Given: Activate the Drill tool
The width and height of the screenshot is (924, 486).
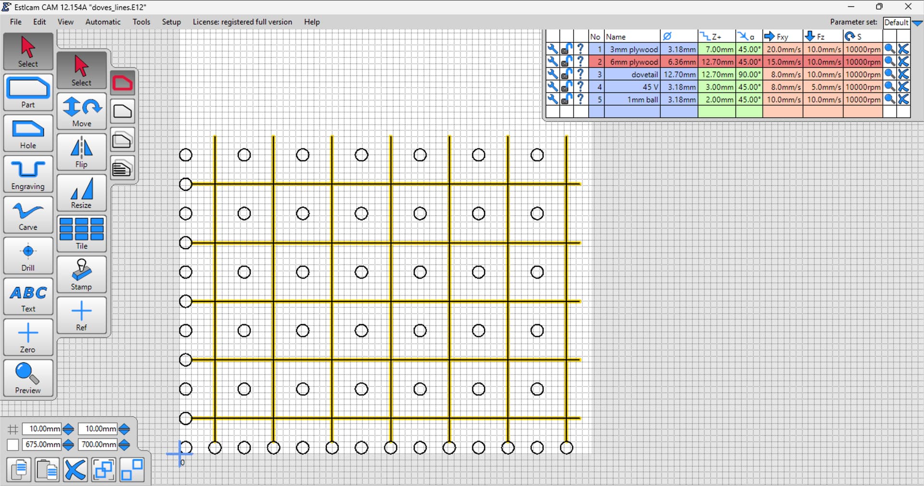Looking at the screenshot, I should (28, 256).
